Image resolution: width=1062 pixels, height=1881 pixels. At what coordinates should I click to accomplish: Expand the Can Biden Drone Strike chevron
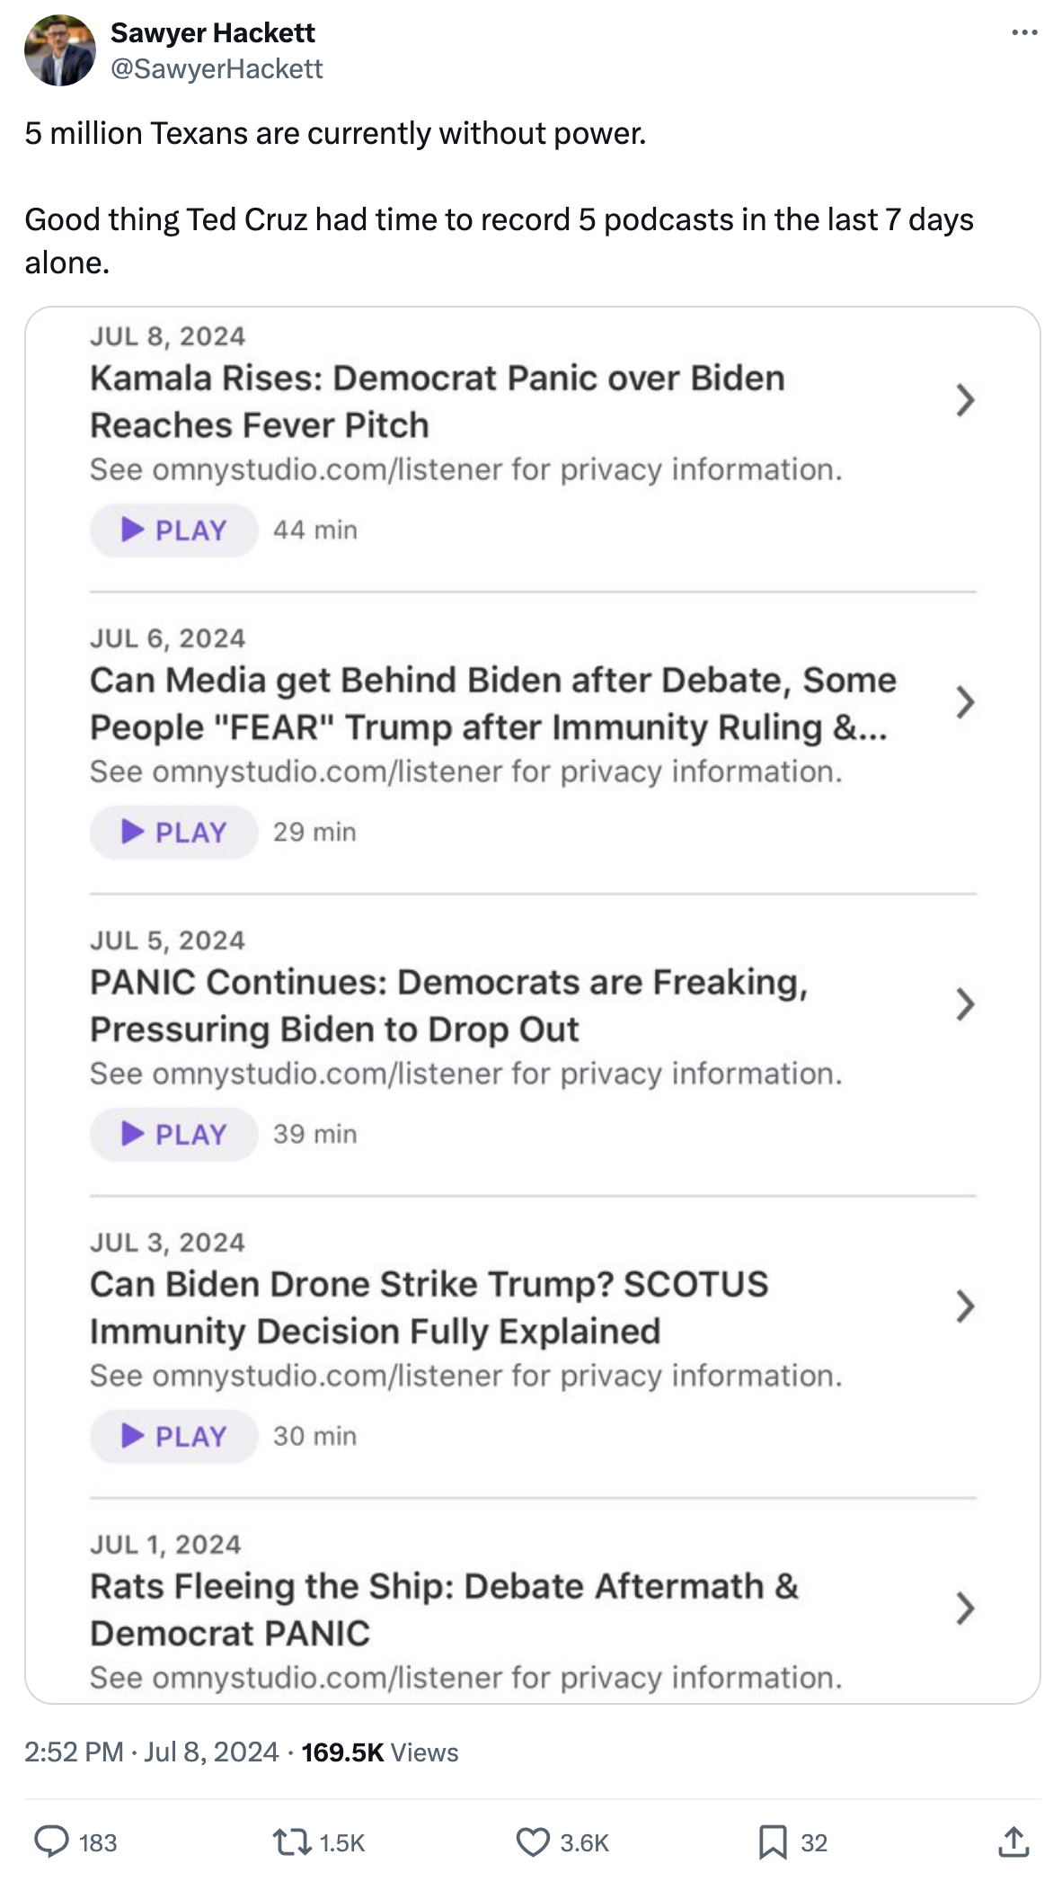click(965, 1306)
